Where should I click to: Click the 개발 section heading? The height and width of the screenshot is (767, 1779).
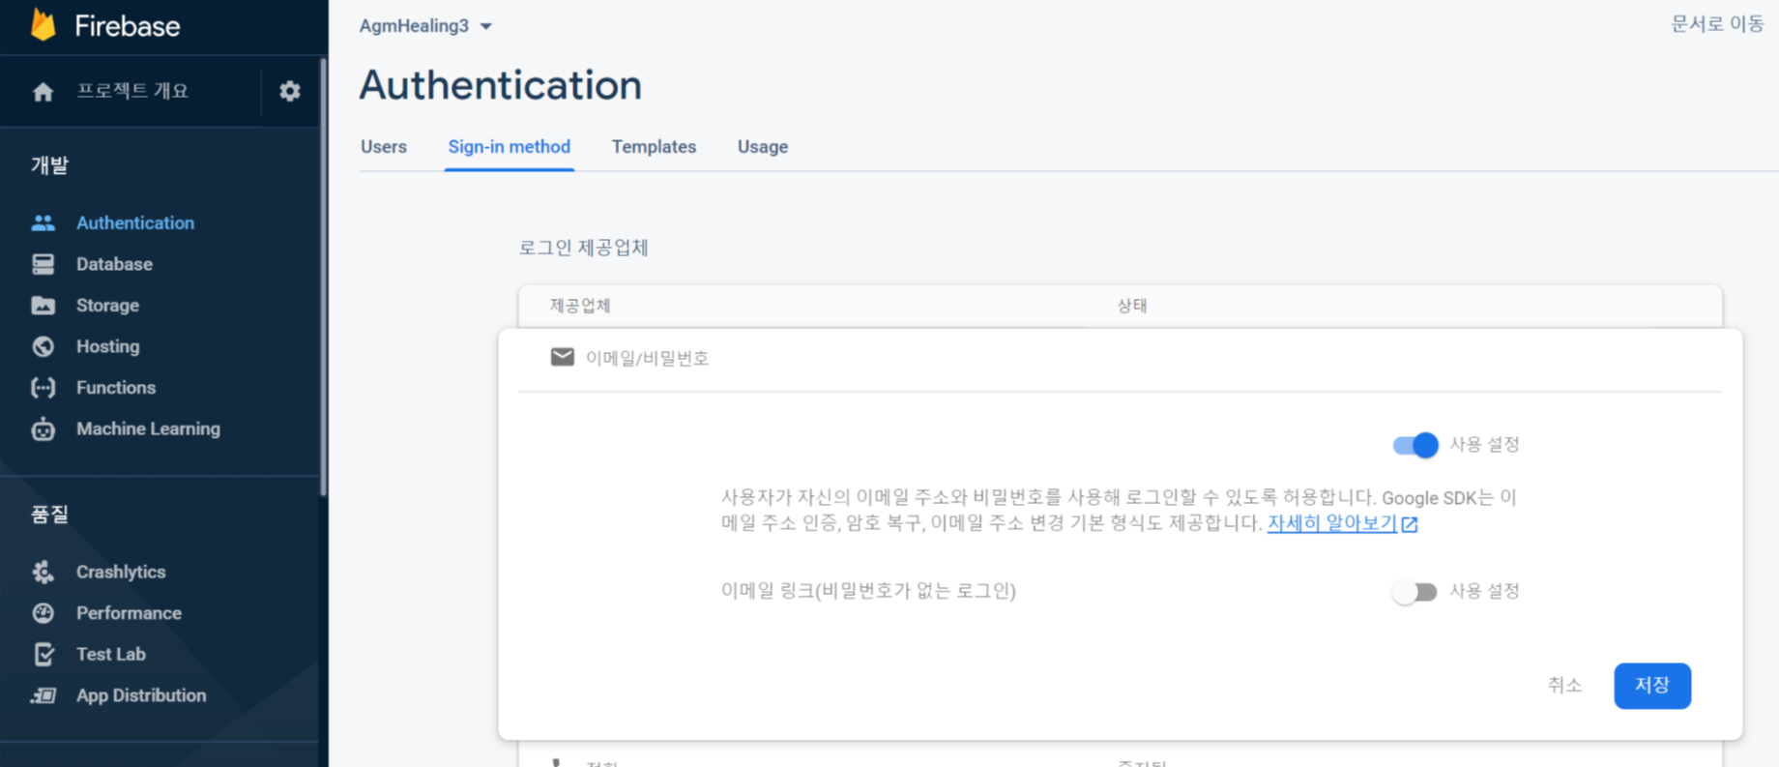pos(49,165)
